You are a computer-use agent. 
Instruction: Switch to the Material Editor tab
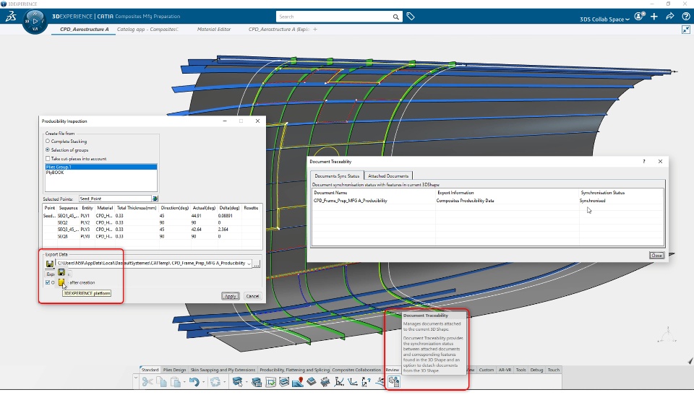214,29
